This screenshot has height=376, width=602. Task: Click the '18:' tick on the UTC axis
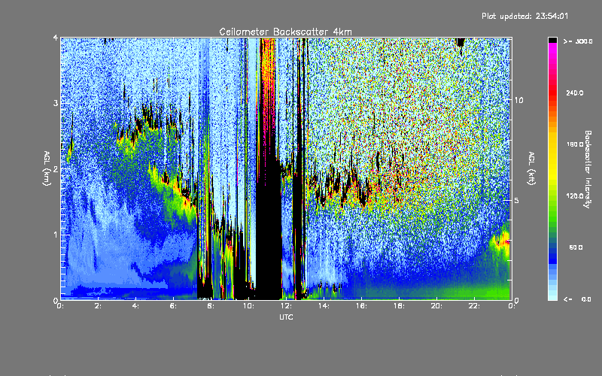399,306
